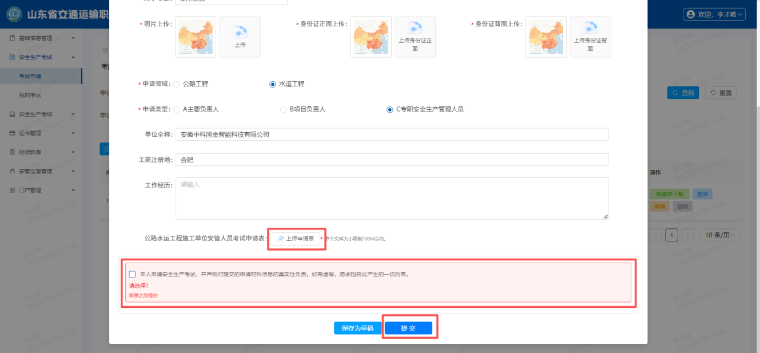Expand the 门户管理 chevron
This screenshot has width=760, height=353.
coord(73,190)
